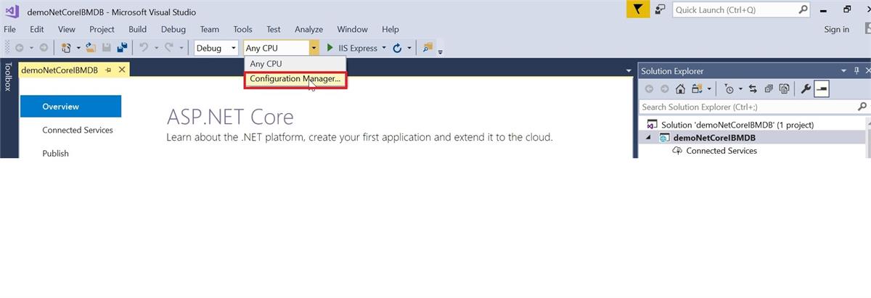Click the browser refresh toolbar icon
The image size is (871, 298).
tap(397, 48)
